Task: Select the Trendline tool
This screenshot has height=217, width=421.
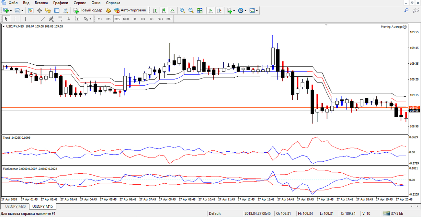Action: click(x=43, y=19)
